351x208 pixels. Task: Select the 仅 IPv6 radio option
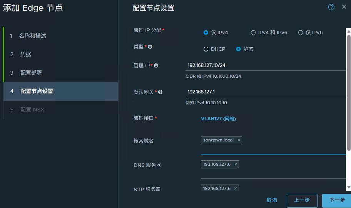tap(301, 33)
